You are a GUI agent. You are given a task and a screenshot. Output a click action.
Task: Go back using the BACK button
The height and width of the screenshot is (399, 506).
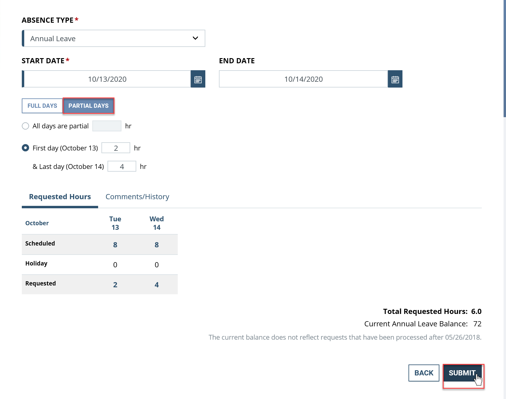[x=424, y=373]
